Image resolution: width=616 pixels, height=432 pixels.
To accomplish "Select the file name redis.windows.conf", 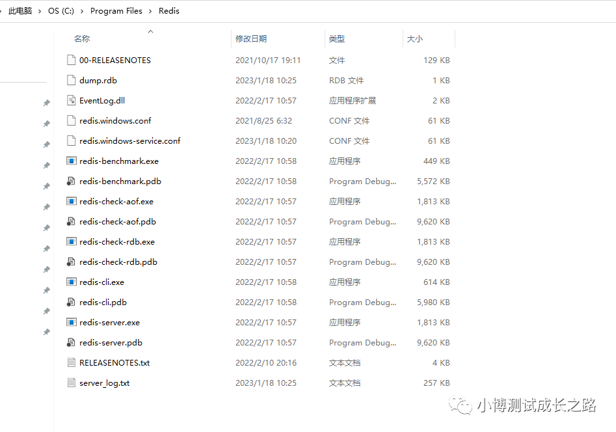I will [x=115, y=120].
